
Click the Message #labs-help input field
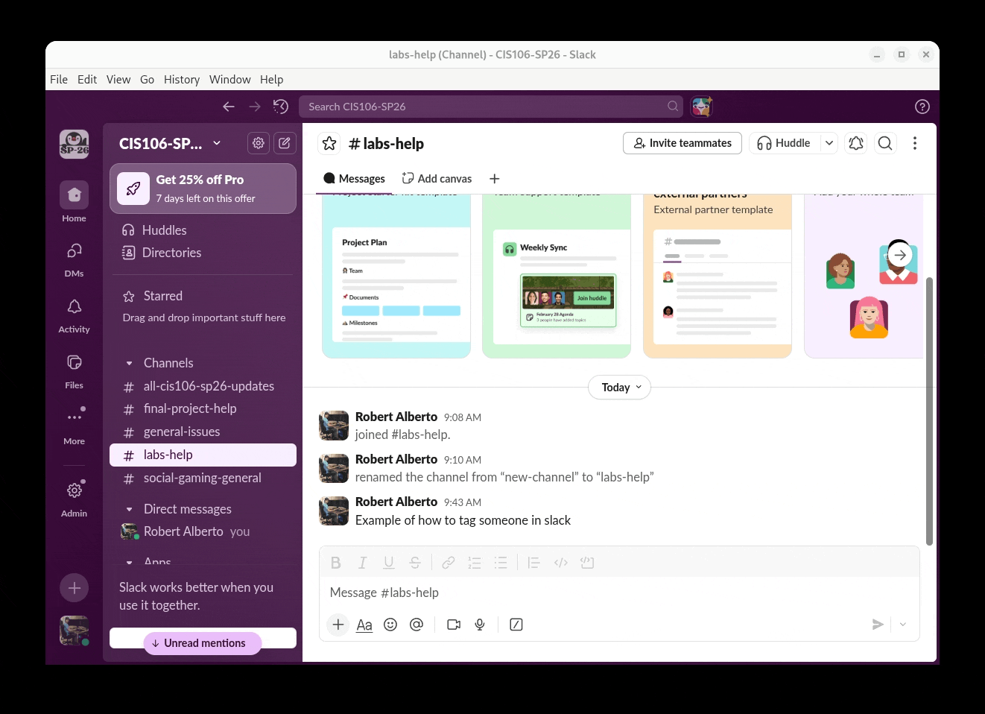point(596,593)
